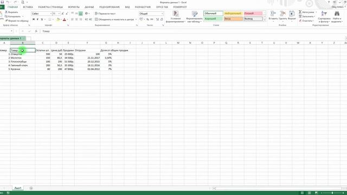Apply Плохой pink cell style

[x=253, y=14]
